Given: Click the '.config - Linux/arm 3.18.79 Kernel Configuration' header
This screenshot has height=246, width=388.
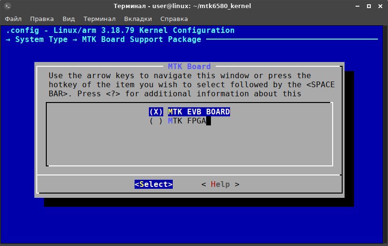Looking at the screenshot, I should pos(120,31).
